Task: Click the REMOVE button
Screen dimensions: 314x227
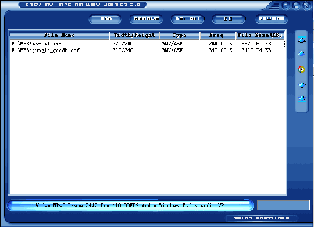Action: point(146,19)
